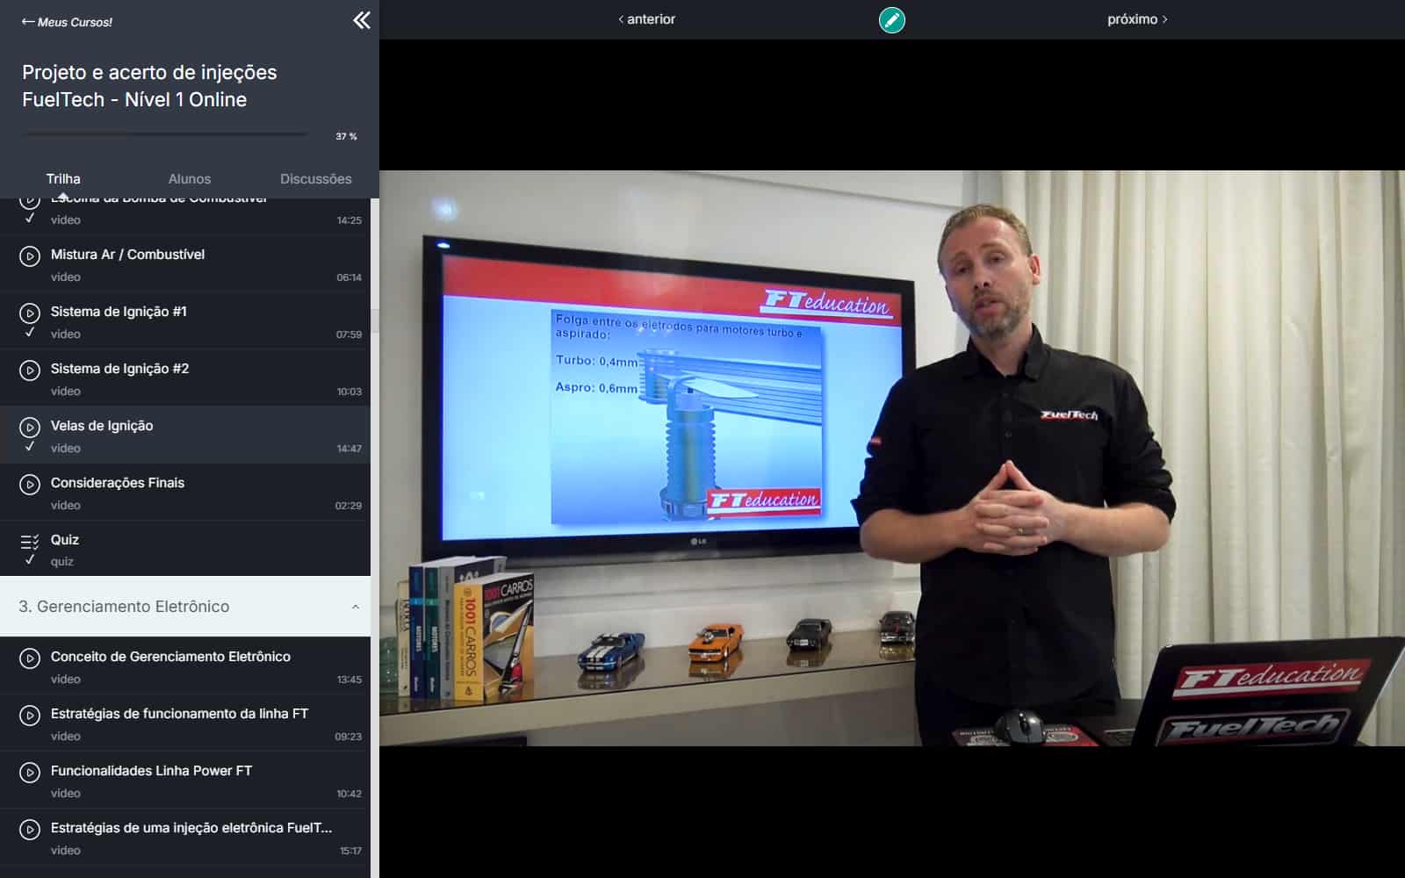Open the Discussões tab
The width and height of the screenshot is (1405, 878).
click(x=316, y=179)
